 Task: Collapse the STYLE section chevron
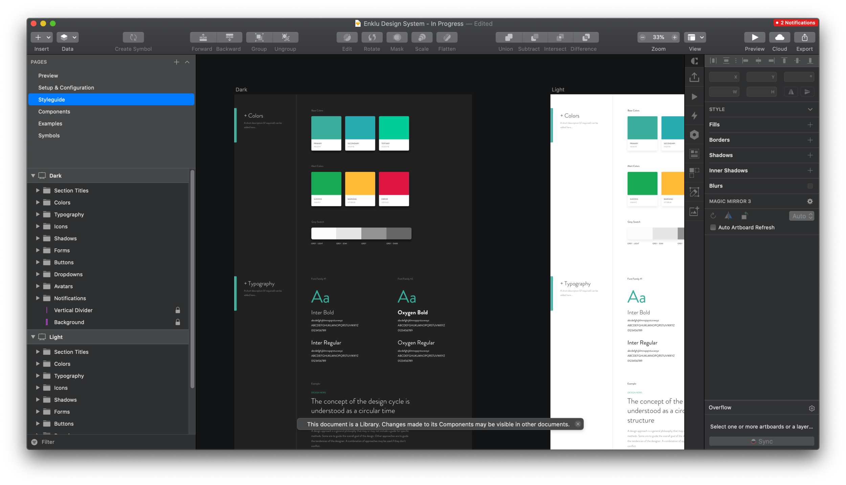tap(810, 109)
